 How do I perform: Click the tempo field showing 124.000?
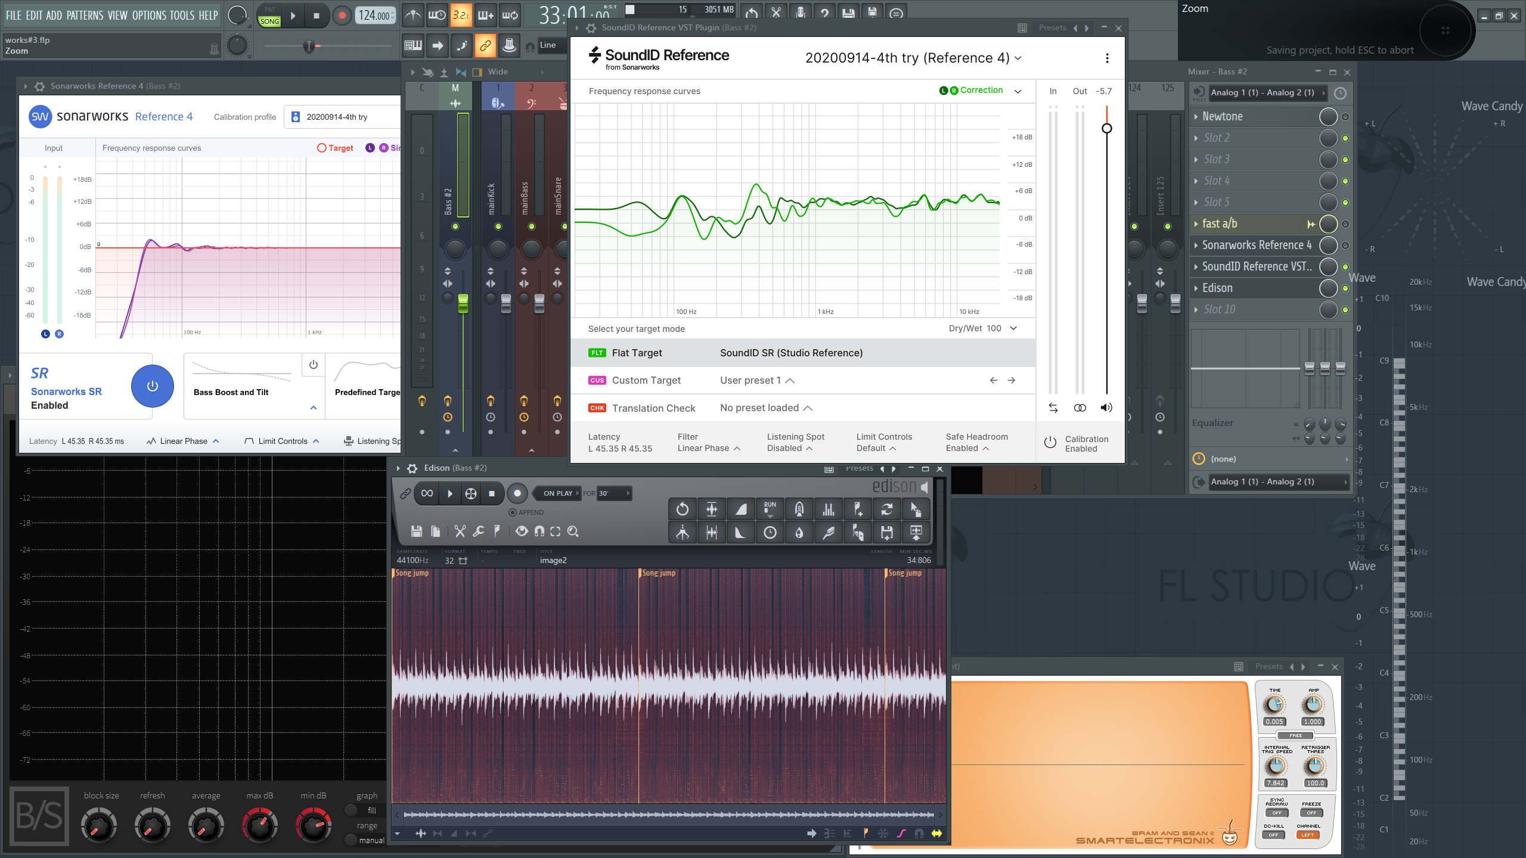click(374, 16)
